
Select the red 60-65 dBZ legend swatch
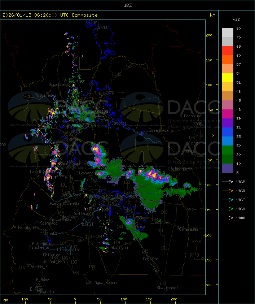point(228,51)
